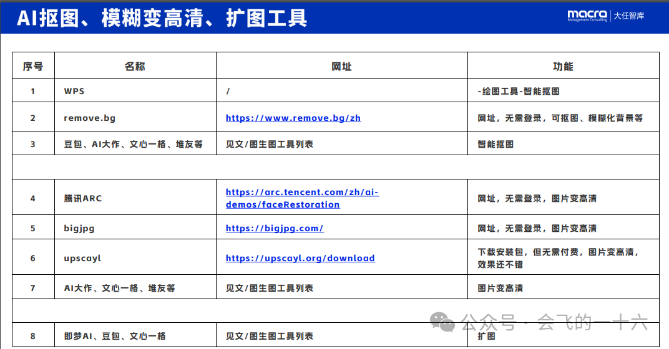Click serial number 2 cell

click(x=33, y=118)
